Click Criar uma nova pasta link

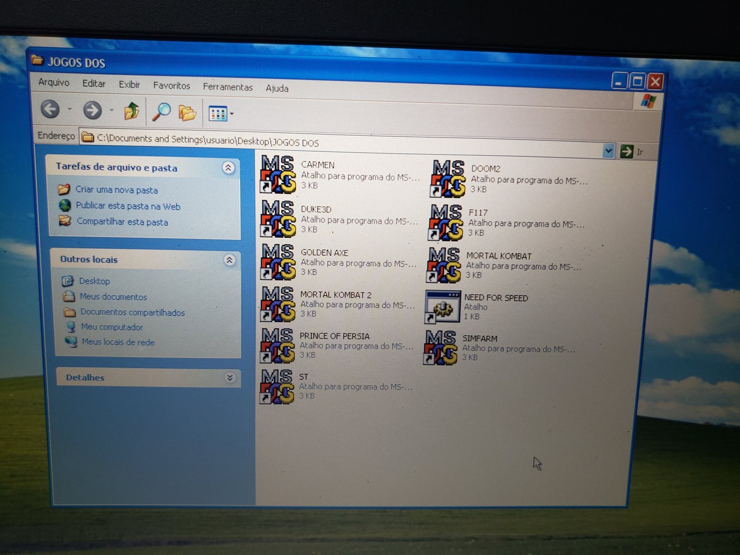[117, 190]
